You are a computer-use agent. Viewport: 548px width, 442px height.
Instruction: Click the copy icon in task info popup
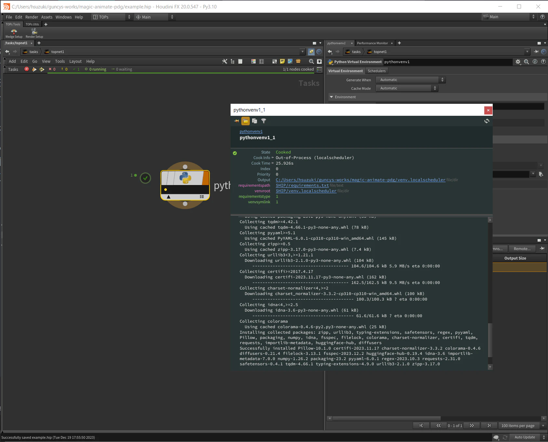(255, 121)
